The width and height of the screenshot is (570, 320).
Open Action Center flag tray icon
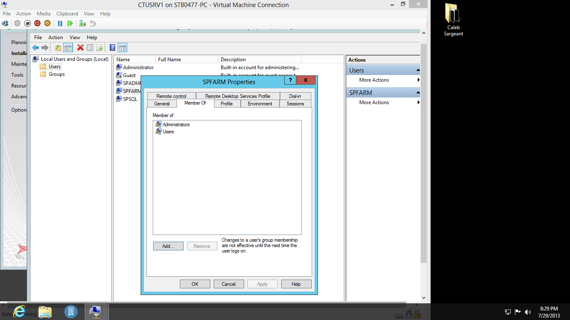point(518,312)
